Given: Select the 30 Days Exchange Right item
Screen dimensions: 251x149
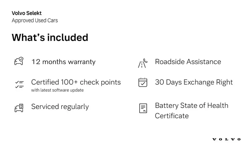Looking at the screenshot, I should click(194, 82).
